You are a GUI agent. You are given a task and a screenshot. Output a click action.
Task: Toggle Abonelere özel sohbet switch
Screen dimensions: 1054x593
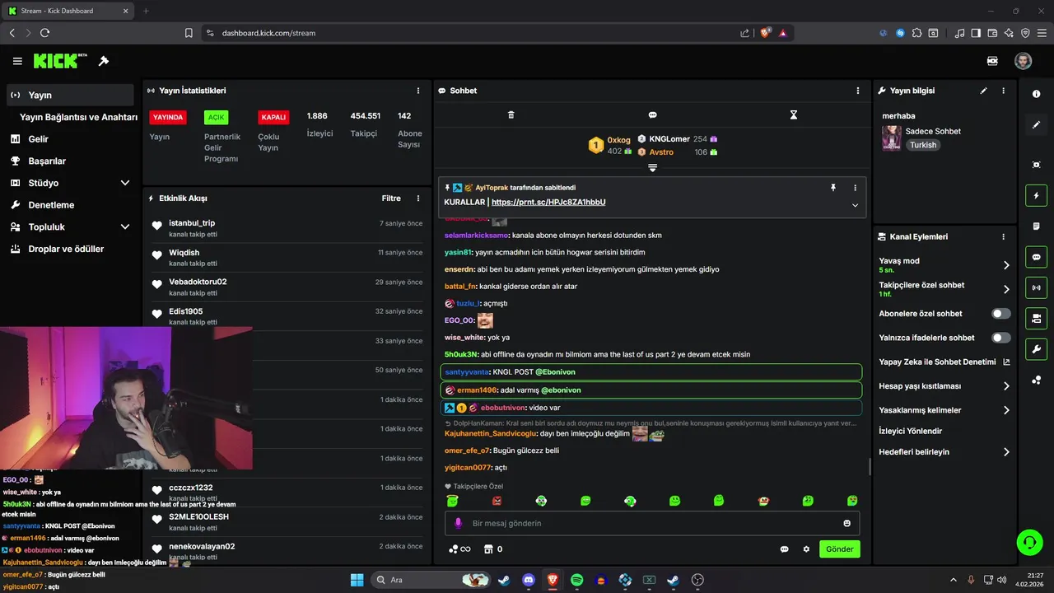(1001, 314)
